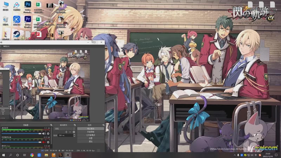Image resolution: width=281 pixels, height=158 pixels.
Task: Open the notification center icon on taskbar
Action: 276,155
